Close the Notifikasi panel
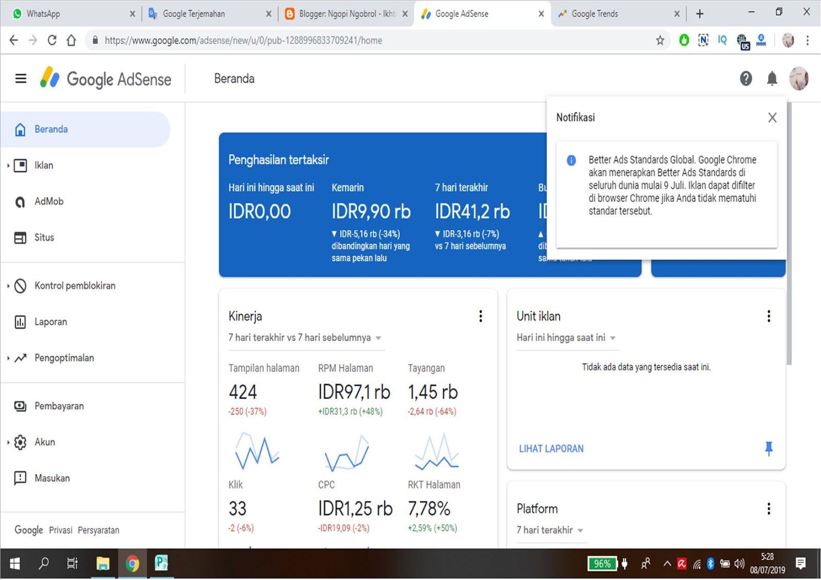The width and height of the screenshot is (821, 580). [772, 117]
